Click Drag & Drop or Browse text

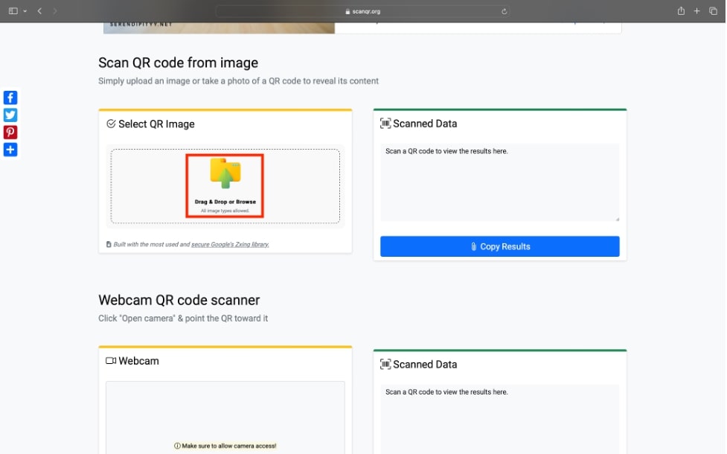click(225, 202)
